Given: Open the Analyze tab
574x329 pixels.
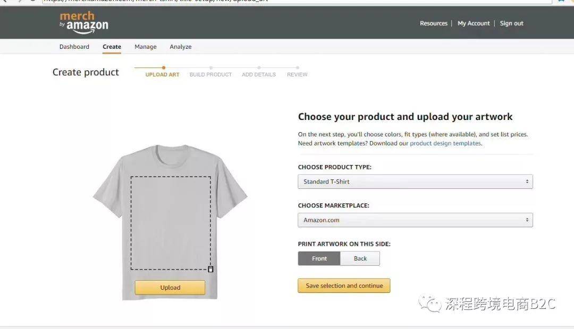Looking at the screenshot, I should [181, 47].
